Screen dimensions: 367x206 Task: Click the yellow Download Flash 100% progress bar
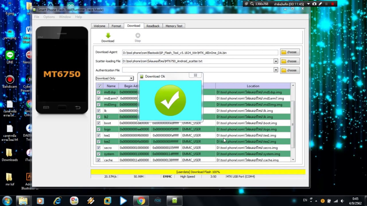coord(198,172)
